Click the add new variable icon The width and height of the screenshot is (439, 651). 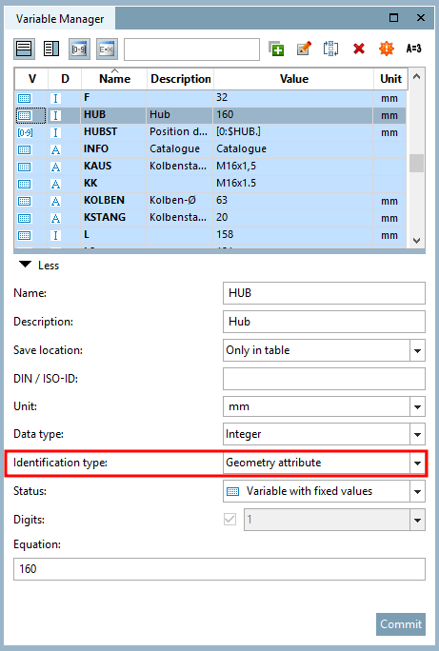tap(276, 49)
